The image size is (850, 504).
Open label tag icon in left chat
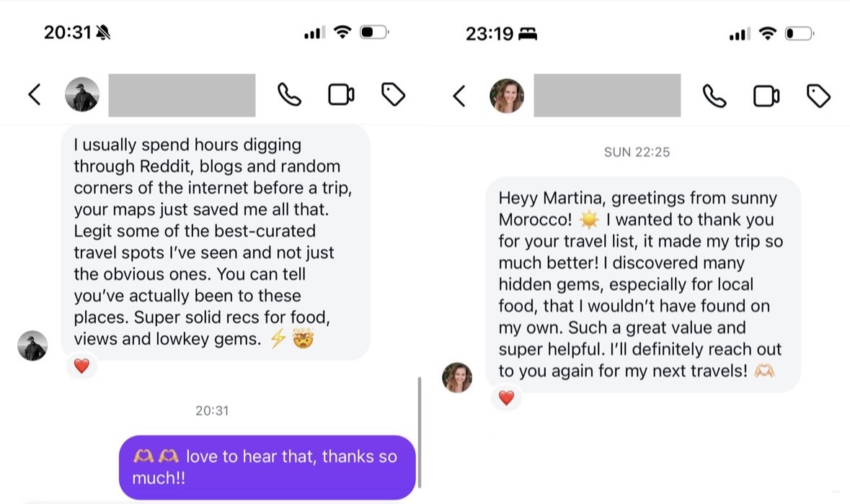pyautogui.click(x=393, y=95)
